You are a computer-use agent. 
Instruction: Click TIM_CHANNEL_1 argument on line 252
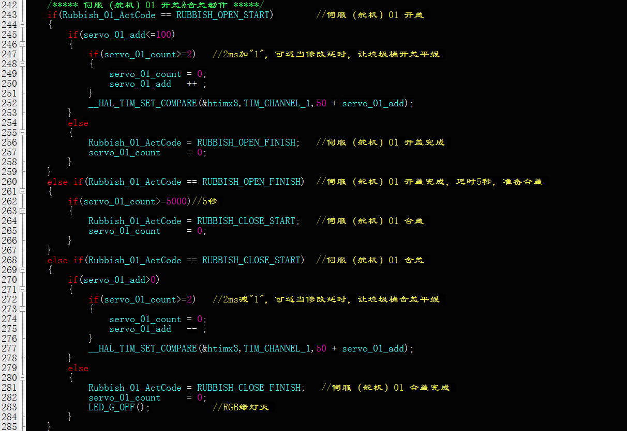point(277,103)
